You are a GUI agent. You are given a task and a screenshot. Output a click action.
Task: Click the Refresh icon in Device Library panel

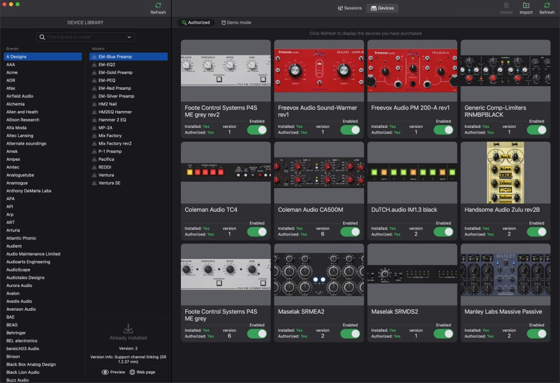pyautogui.click(x=158, y=5)
